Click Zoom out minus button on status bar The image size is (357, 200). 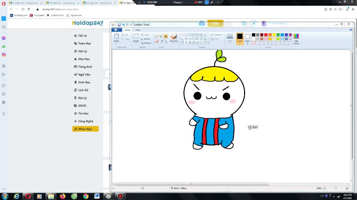click(x=325, y=188)
